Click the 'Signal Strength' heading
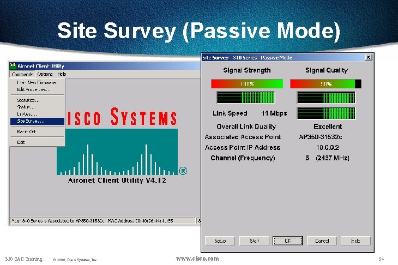Viewport: 398px width, 265px height. tap(247, 70)
